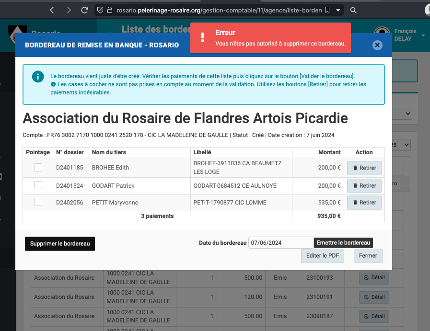Retirer the D2401185 BROHEE payment
Viewport: 430px width, 331px height.
[364, 168]
